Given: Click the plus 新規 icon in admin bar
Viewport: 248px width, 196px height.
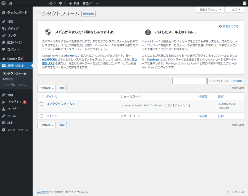Looking at the screenshot, I should tap(71, 3).
